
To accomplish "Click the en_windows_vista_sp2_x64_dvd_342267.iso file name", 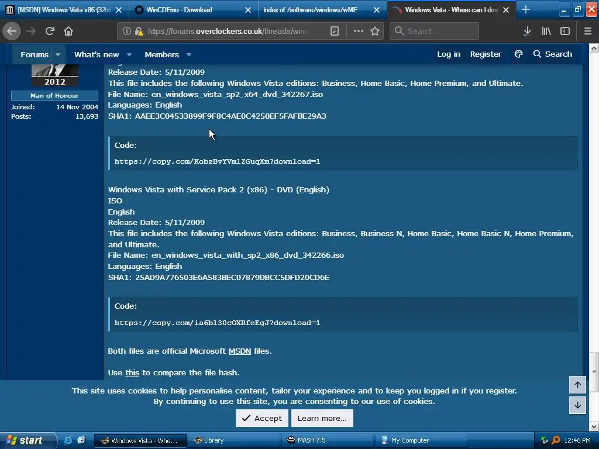I will point(237,94).
